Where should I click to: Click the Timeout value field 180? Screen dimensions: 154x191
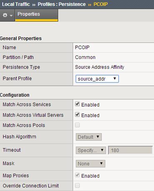(x=130, y=150)
